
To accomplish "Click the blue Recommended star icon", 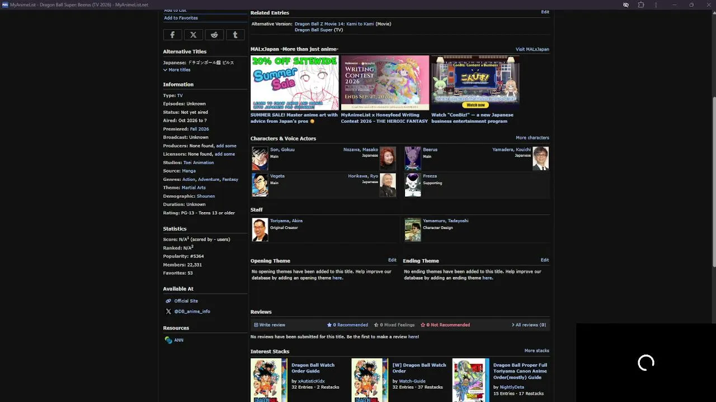I will (329, 325).
